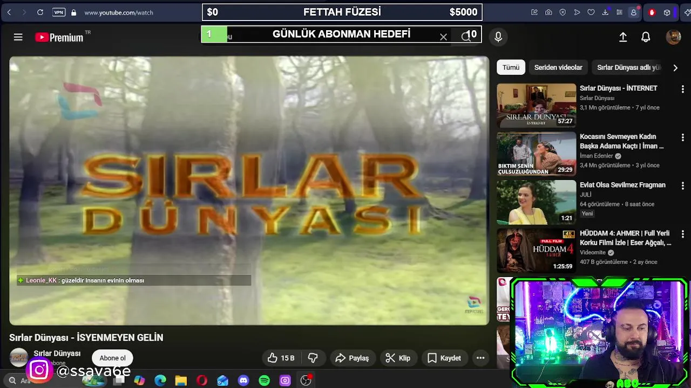The image size is (691, 388).
Task: Open easy setup sliders icon
Action: coord(619,12)
